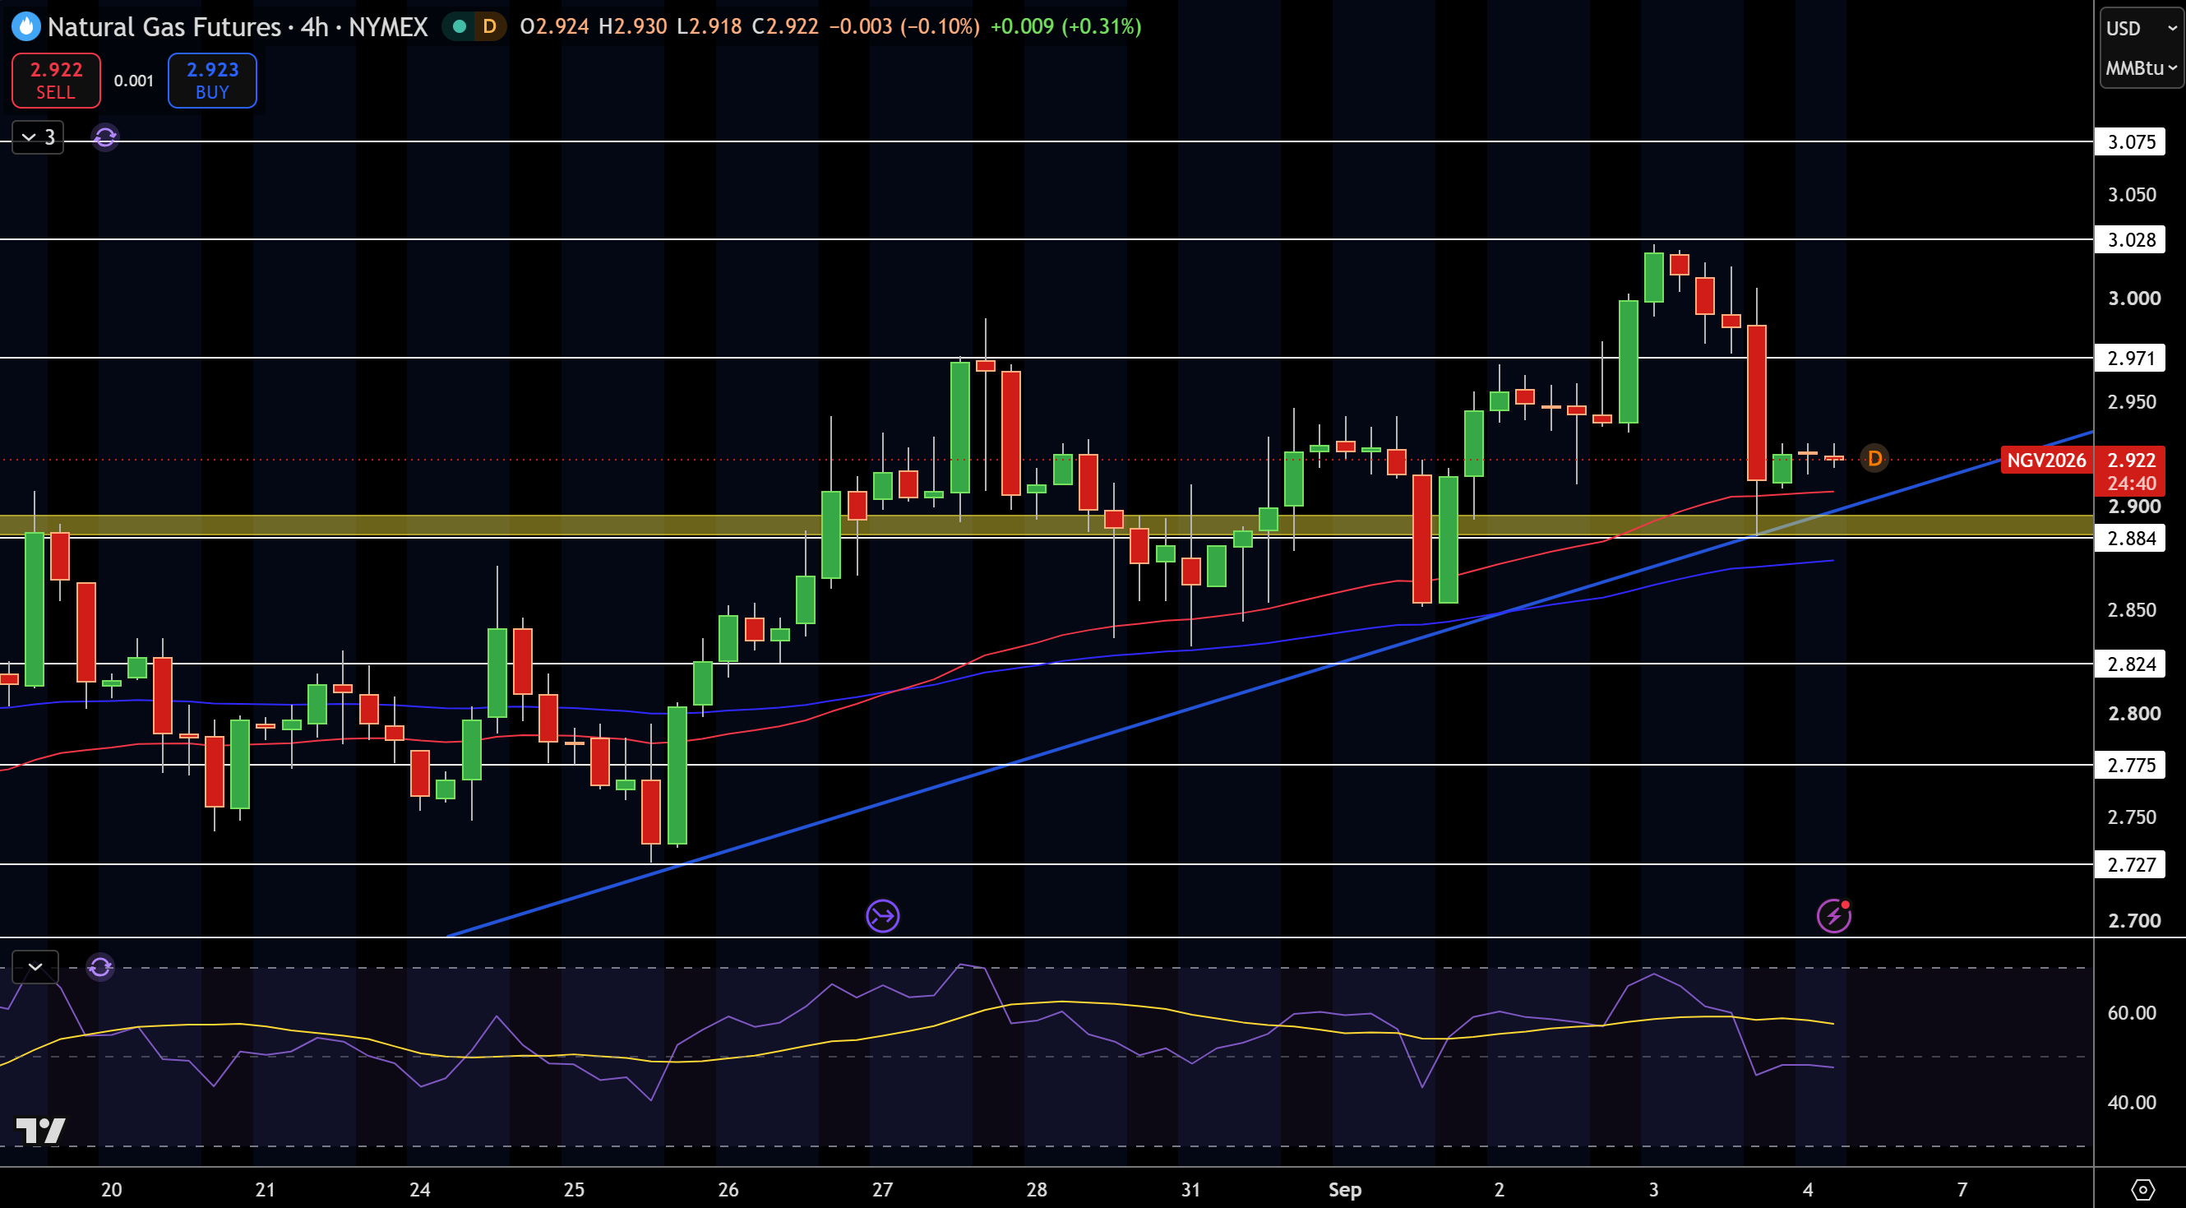Click the NGV2026 price label
This screenshot has height=1208, width=2186.
pos(2046,461)
